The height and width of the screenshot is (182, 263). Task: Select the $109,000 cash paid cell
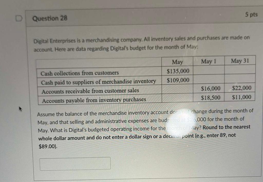coord(178,80)
